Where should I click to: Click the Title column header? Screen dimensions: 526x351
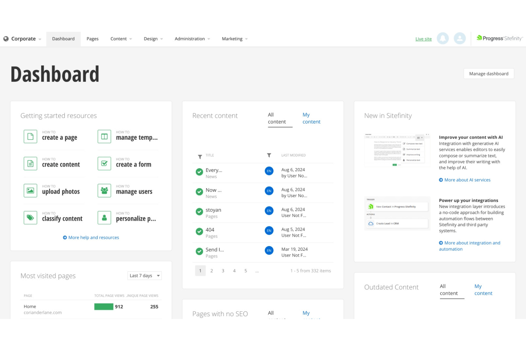click(x=210, y=155)
